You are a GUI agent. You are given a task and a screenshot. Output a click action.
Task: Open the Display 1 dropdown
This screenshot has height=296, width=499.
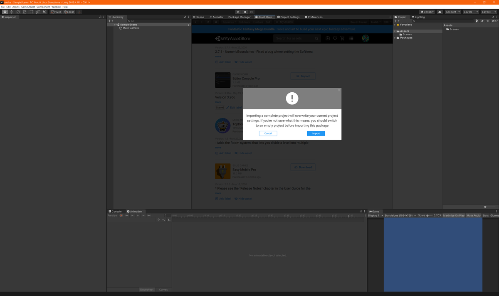coord(375,215)
